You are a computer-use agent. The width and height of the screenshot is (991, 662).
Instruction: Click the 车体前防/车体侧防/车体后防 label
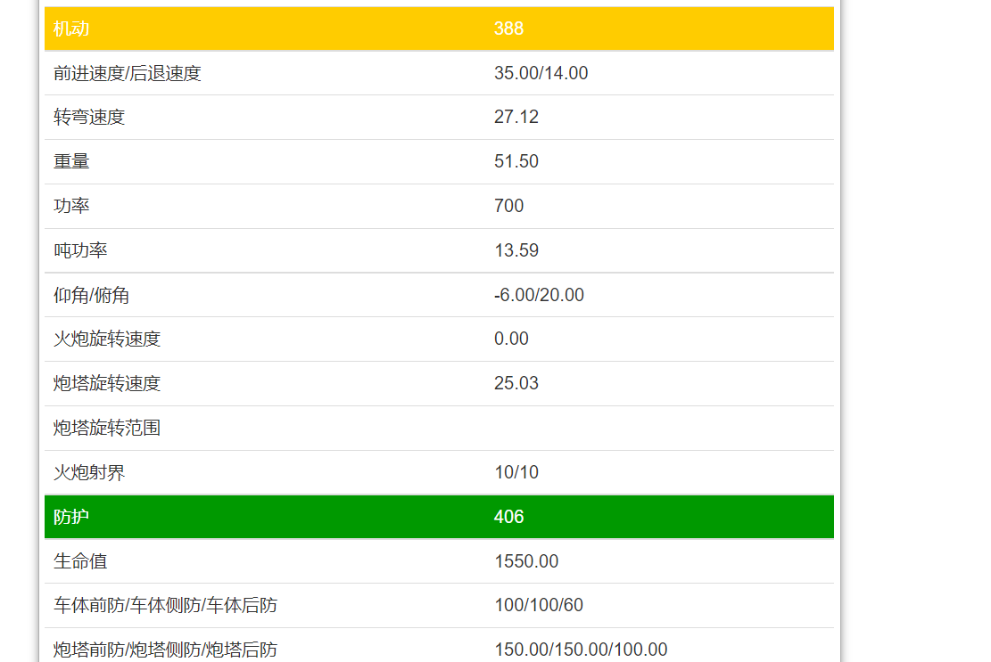tap(165, 605)
